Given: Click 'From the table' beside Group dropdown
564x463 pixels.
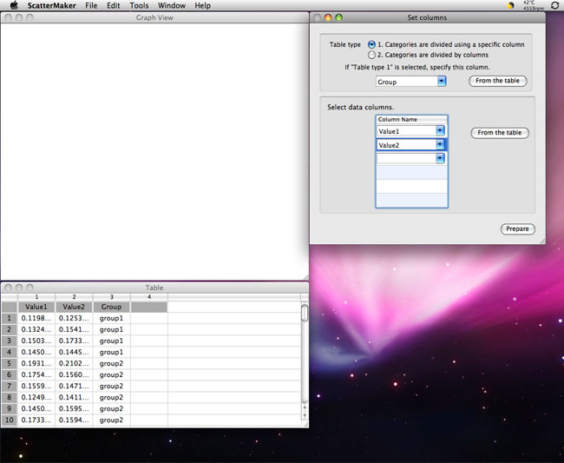Looking at the screenshot, I should (497, 81).
